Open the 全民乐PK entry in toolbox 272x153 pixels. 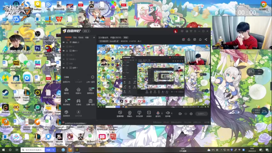pyautogui.click(x=66, y=82)
